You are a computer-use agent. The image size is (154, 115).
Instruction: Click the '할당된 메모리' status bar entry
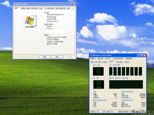tap(129, 112)
